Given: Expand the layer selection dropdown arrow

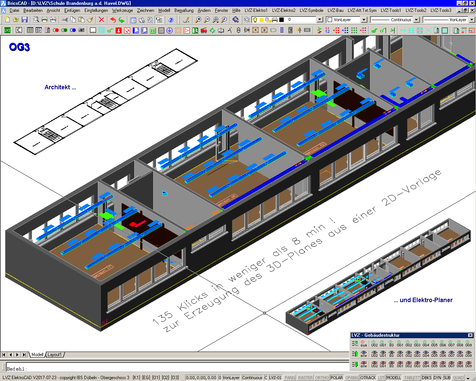Looking at the screenshot, I should (320, 19).
